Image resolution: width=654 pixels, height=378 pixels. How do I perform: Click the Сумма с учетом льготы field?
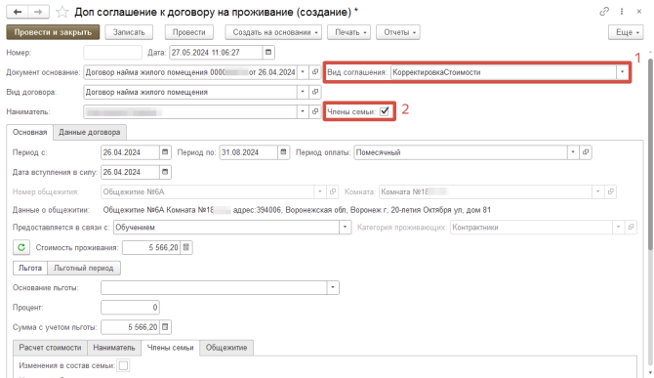130,327
